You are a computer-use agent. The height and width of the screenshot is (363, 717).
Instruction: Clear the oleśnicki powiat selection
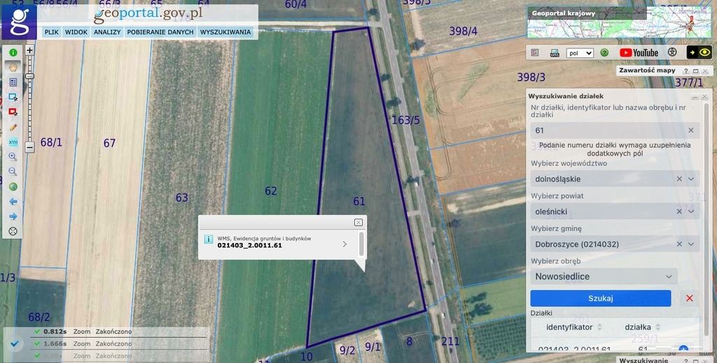(679, 212)
